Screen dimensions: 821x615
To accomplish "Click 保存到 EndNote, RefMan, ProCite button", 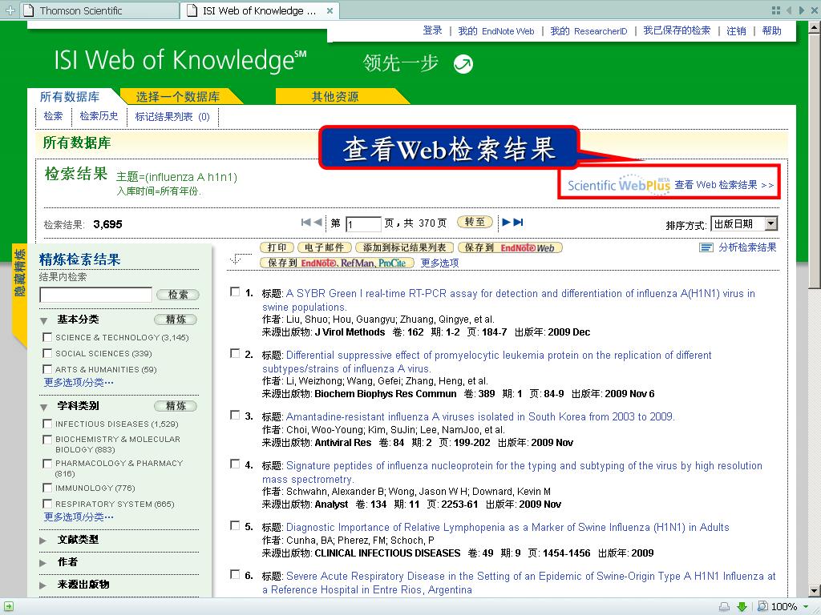I will click(x=337, y=263).
